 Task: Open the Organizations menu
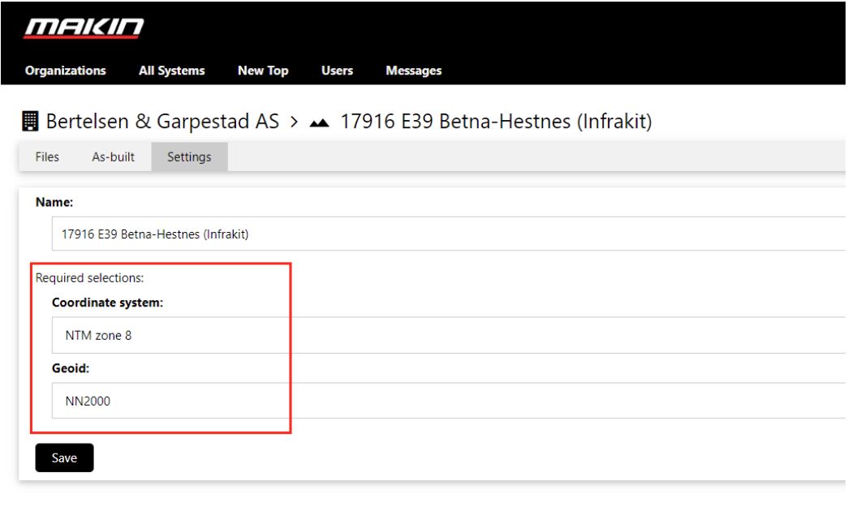(x=66, y=71)
